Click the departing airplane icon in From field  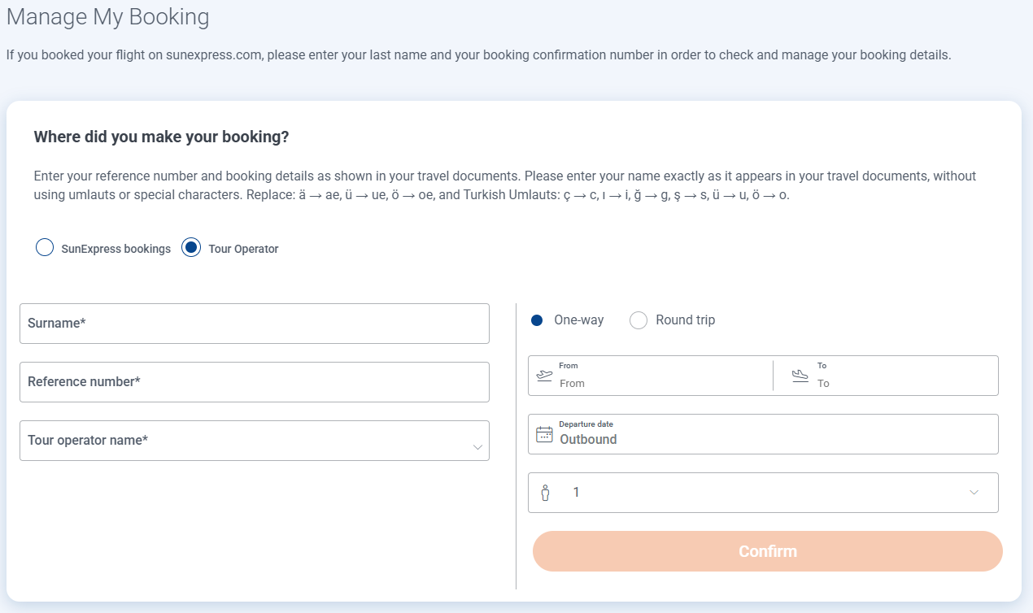544,376
